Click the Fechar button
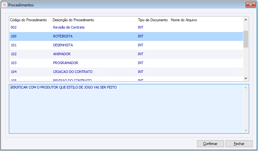 [x=239, y=144]
